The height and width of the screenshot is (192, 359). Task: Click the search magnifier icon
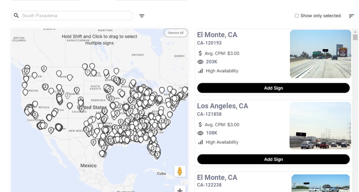pyautogui.click(x=16, y=16)
